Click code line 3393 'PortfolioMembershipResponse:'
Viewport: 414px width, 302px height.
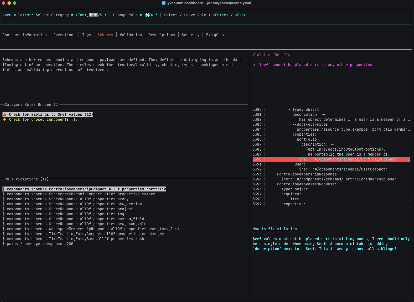[296, 174]
